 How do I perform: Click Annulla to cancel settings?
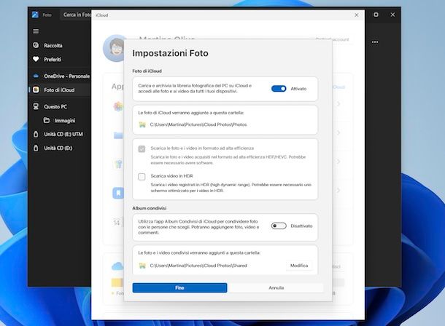[x=276, y=288]
